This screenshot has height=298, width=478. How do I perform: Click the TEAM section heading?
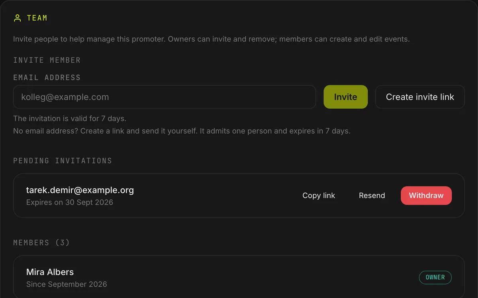pos(37,18)
